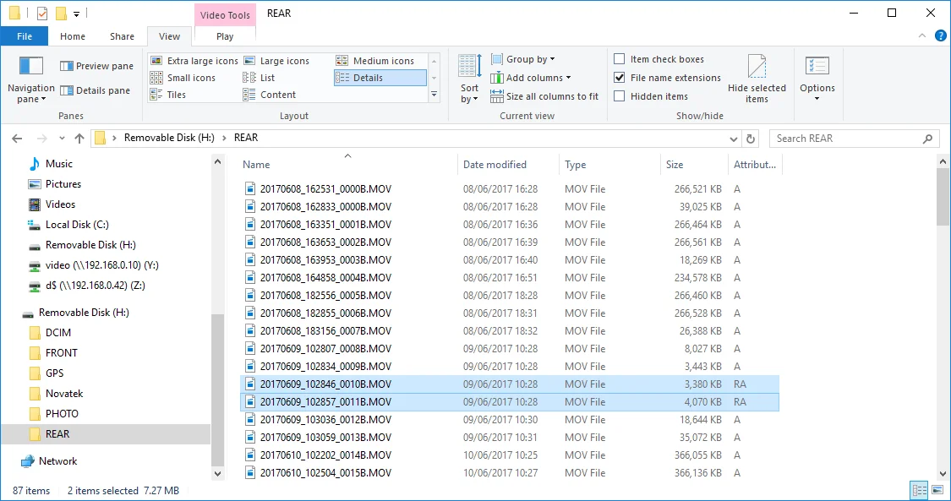The width and height of the screenshot is (951, 501).
Task: Open the Add columns dropdown
Action: [531, 78]
